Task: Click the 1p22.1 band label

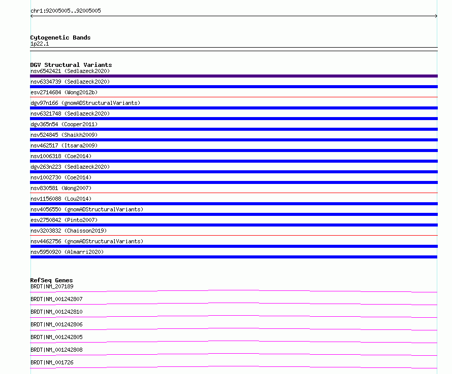Action: tap(40, 44)
